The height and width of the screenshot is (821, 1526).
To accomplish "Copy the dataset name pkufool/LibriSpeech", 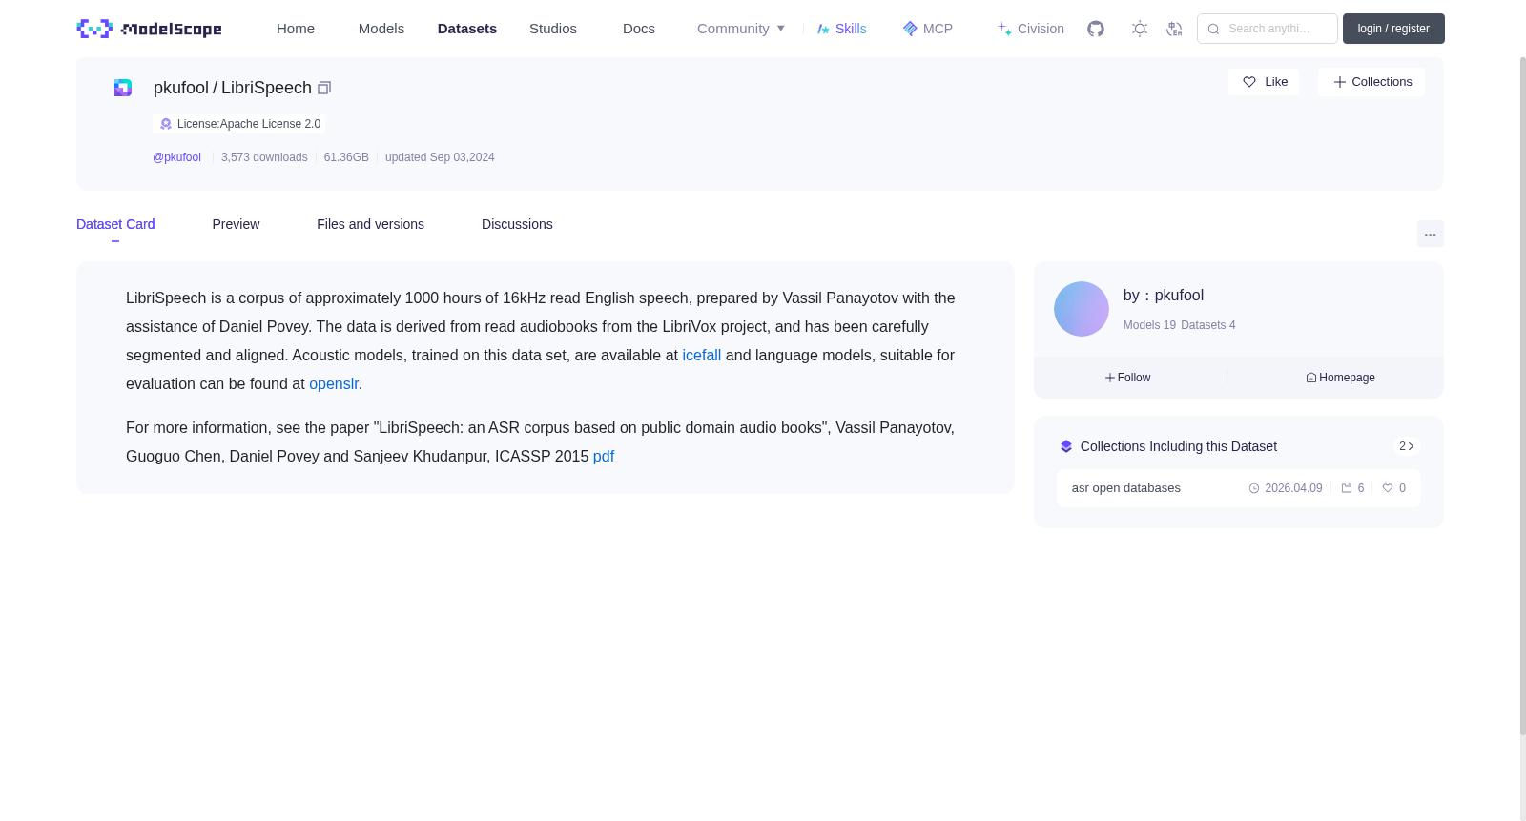I will 324,88.
